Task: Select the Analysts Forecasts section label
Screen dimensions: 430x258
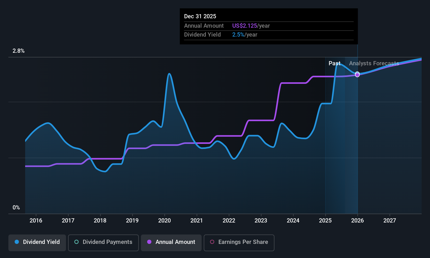Action: coord(374,63)
